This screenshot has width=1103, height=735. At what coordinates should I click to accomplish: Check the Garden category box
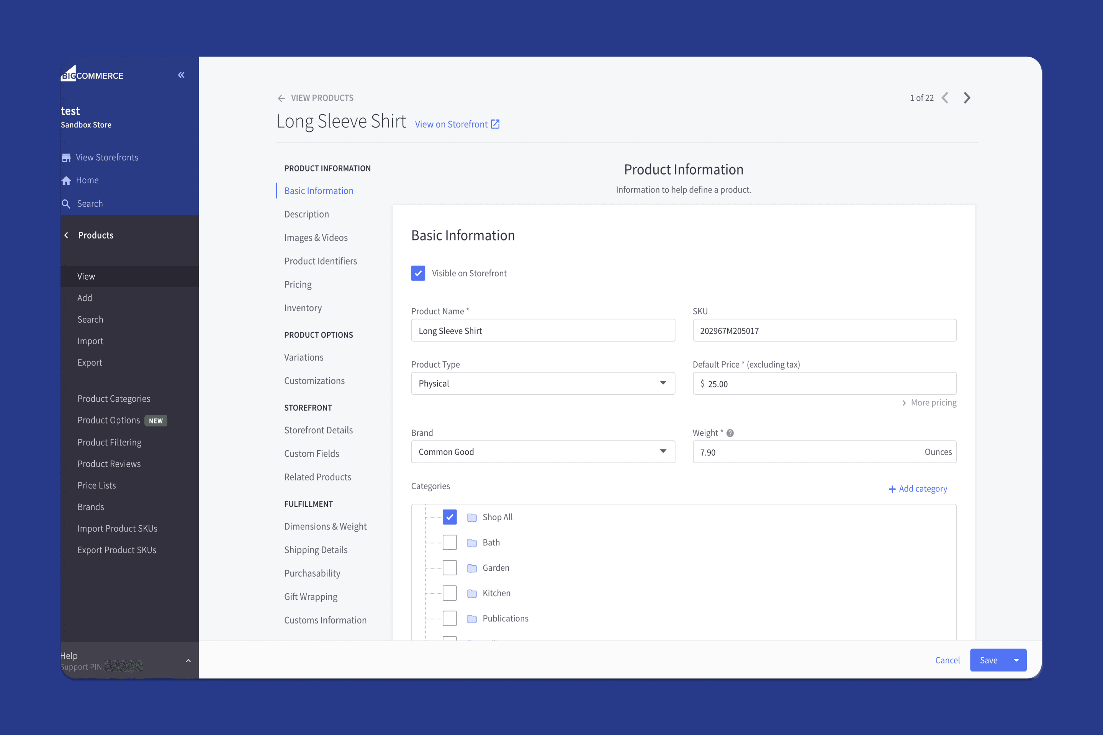pos(449,568)
